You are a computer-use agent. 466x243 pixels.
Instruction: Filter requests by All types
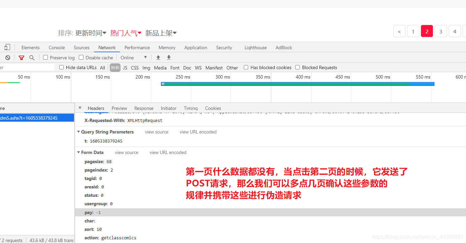[103, 68]
